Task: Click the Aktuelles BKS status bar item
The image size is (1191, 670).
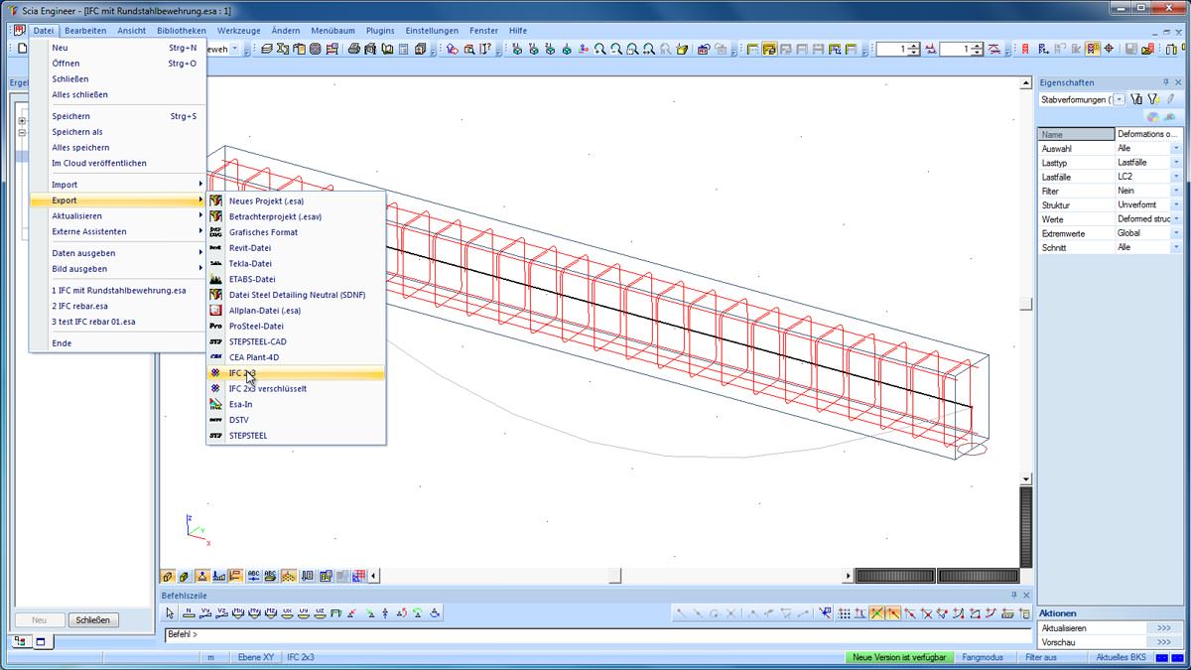Action: (1121, 657)
